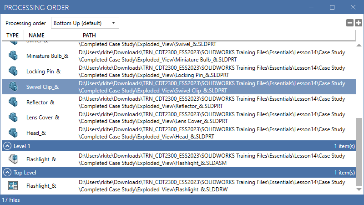Click the Miniature Bulb_& part icon
Viewport: 364px width, 205px height.
pos(13,56)
